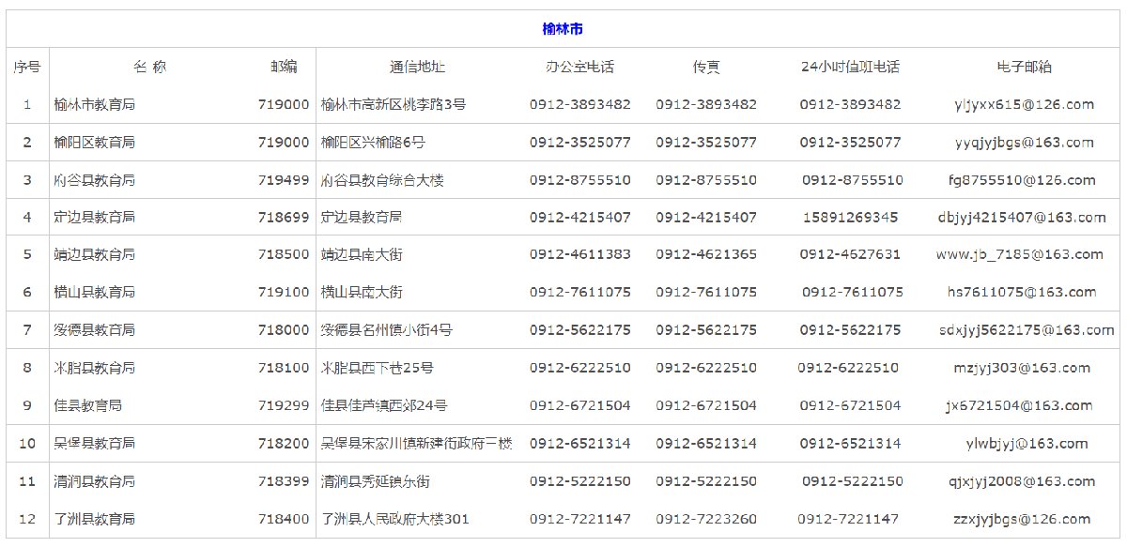Select the name cell 清涧县教育局
This screenshot has width=1127, height=547.
95,481
